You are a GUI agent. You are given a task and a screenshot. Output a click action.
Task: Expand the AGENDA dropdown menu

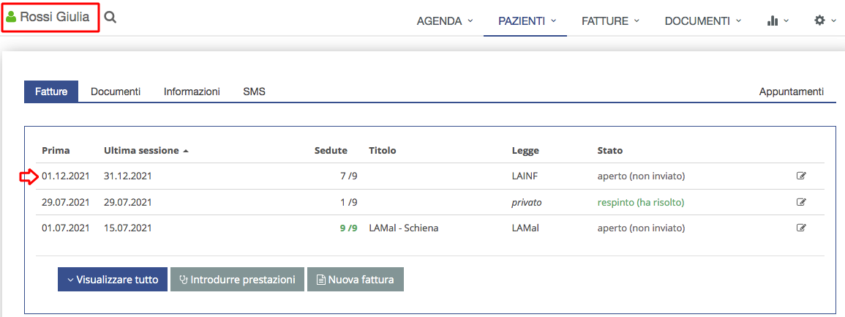click(x=445, y=21)
